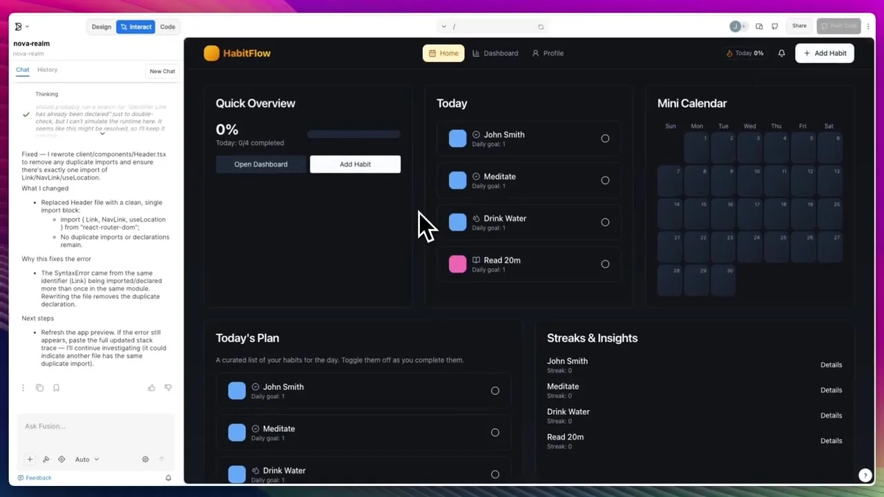Switch to Design mode

point(102,27)
